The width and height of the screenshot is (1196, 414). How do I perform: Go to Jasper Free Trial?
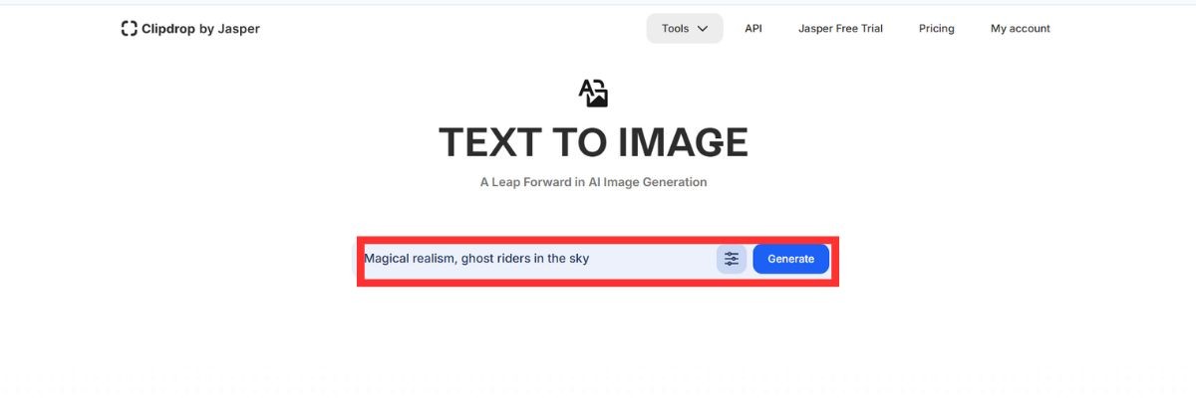click(840, 29)
